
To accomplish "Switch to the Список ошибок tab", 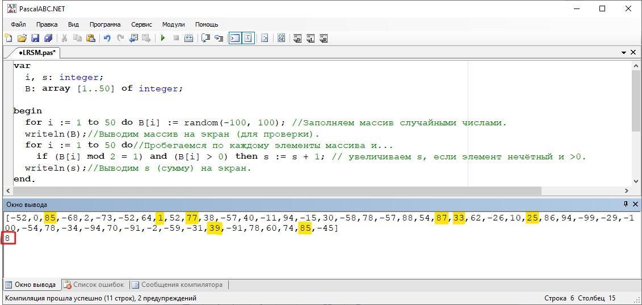I will (95, 285).
